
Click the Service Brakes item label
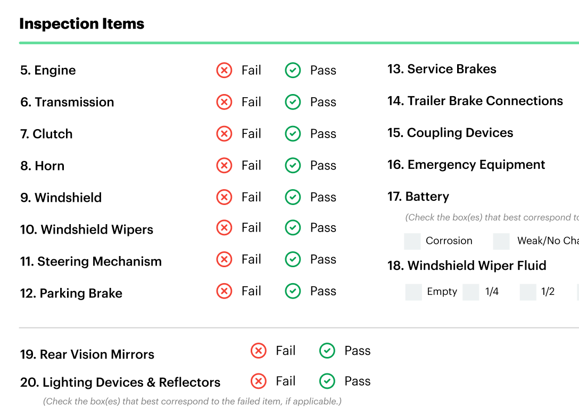click(442, 69)
